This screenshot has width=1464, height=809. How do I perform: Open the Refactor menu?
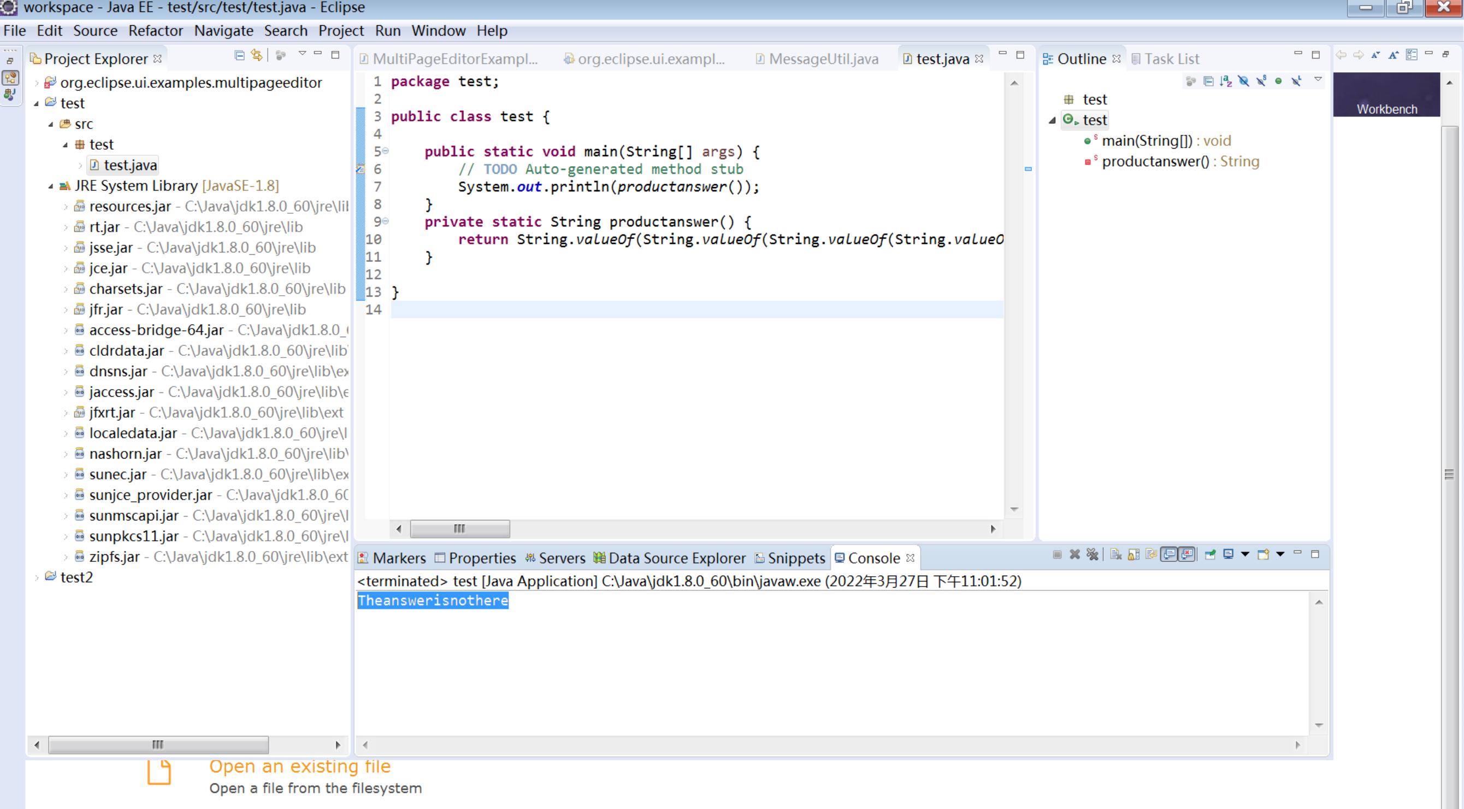point(156,30)
